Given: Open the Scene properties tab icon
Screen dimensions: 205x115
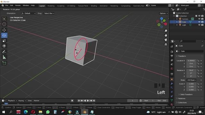Looking at the screenshot, I should tap(172, 65).
